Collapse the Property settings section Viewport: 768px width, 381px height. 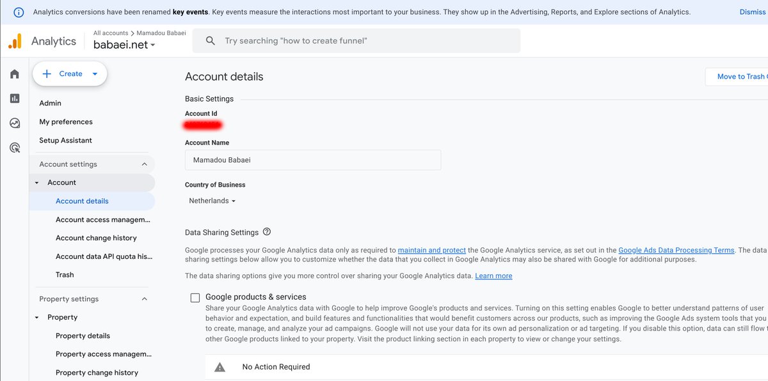tap(144, 299)
